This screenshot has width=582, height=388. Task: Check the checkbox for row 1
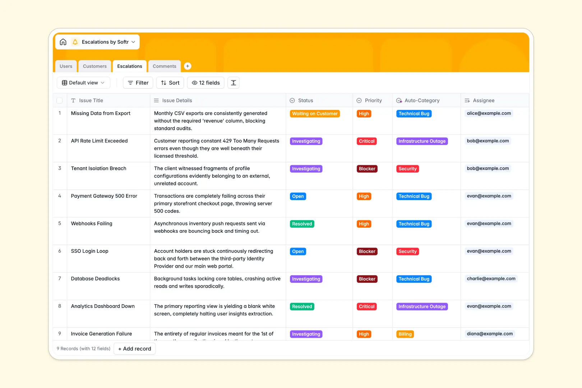point(60,113)
